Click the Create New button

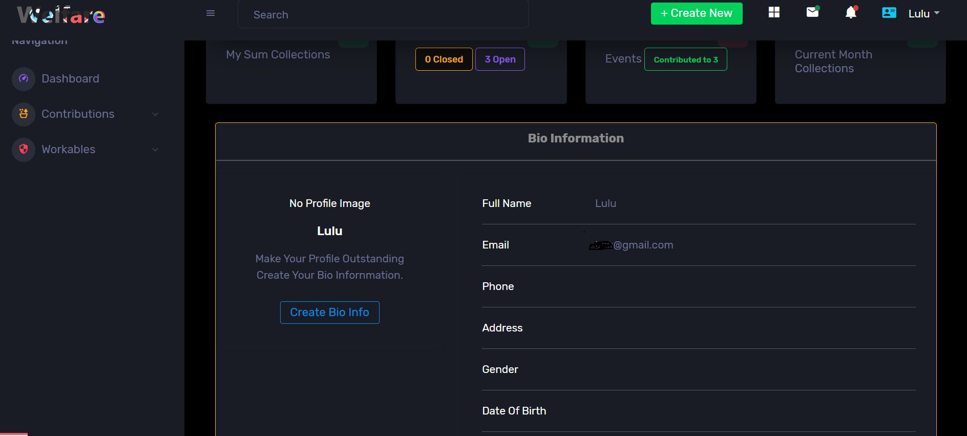[696, 13]
